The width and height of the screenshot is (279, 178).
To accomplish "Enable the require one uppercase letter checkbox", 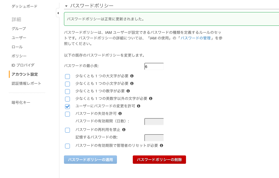I will (x=67, y=76).
